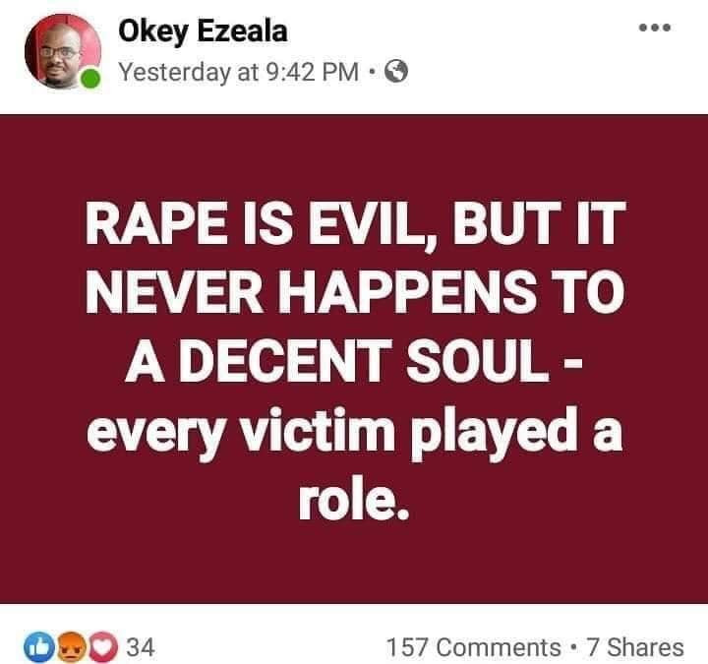Open the three-dot post options menu
The width and height of the screenshot is (708, 664).
click(x=655, y=28)
